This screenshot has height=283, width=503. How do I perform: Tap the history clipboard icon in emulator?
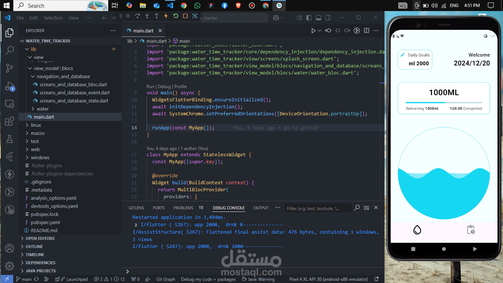[x=471, y=230]
